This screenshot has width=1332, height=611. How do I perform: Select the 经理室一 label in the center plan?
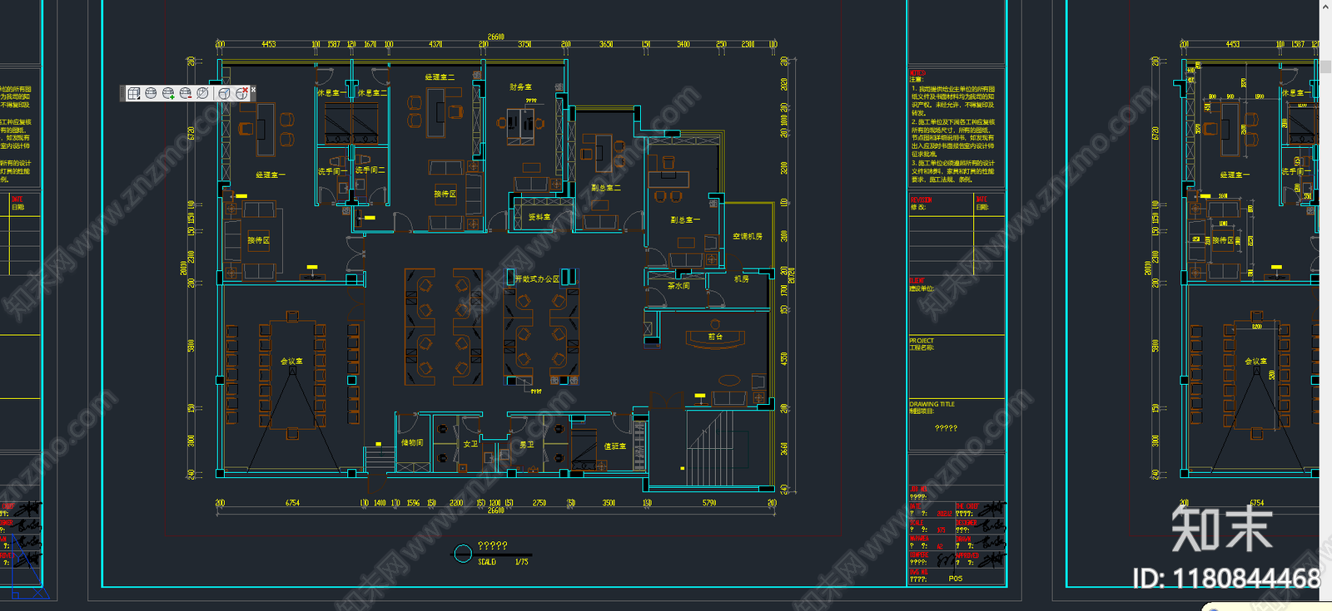(x=271, y=175)
